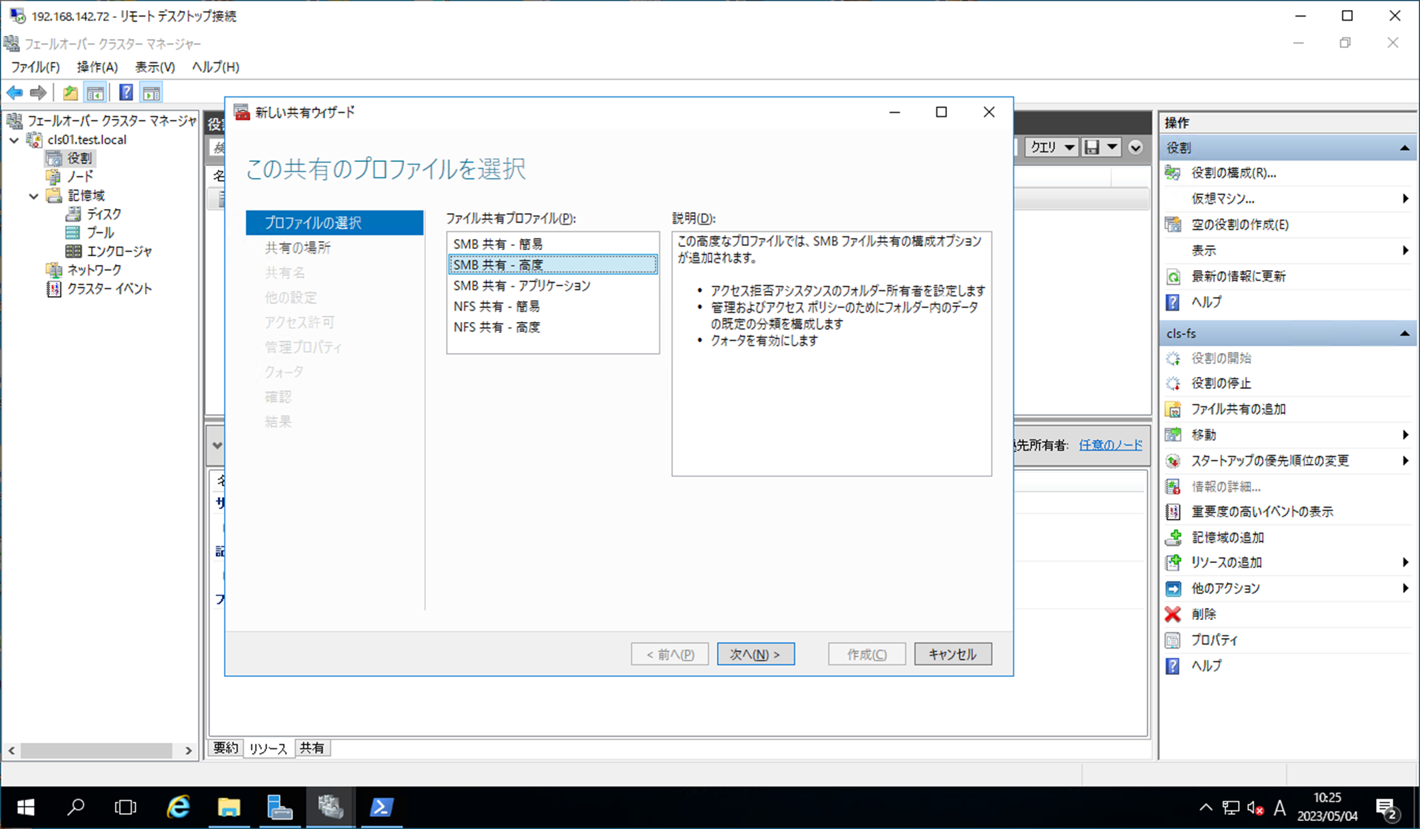Click the blue help toolbar icon
The height and width of the screenshot is (829, 1420).
click(x=126, y=93)
